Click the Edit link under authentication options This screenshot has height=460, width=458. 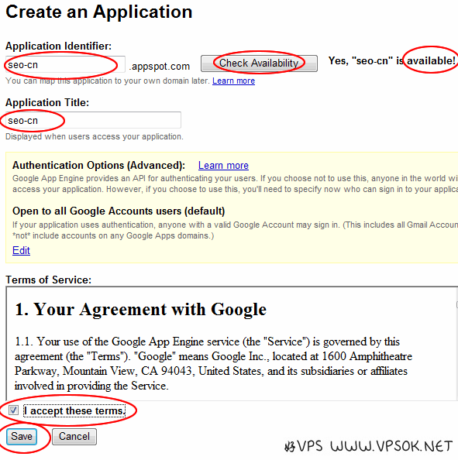coord(21,250)
